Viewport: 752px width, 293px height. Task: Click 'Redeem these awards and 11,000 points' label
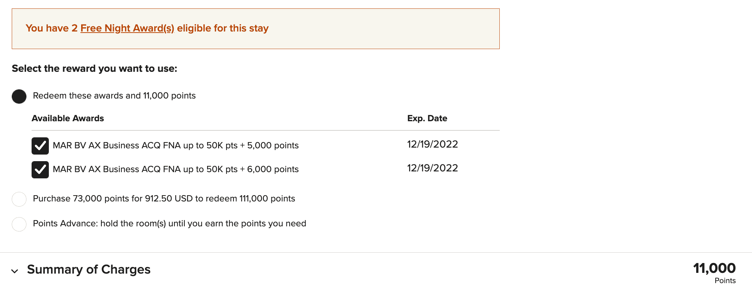pyautogui.click(x=114, y=96)
